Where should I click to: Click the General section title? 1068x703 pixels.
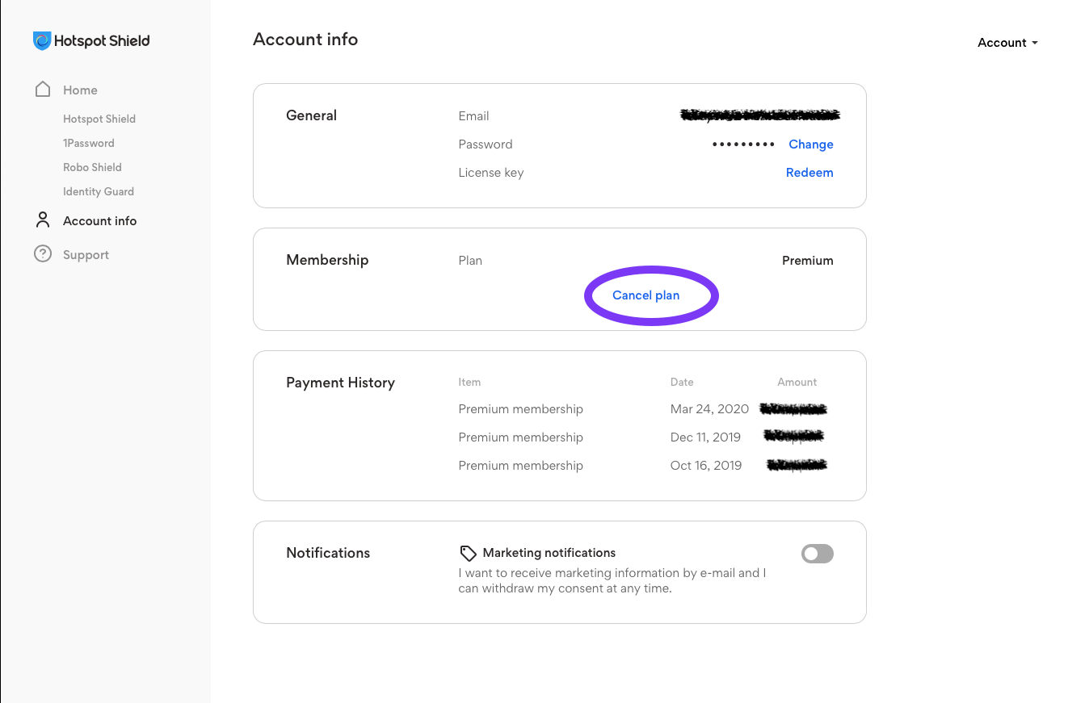311,115
